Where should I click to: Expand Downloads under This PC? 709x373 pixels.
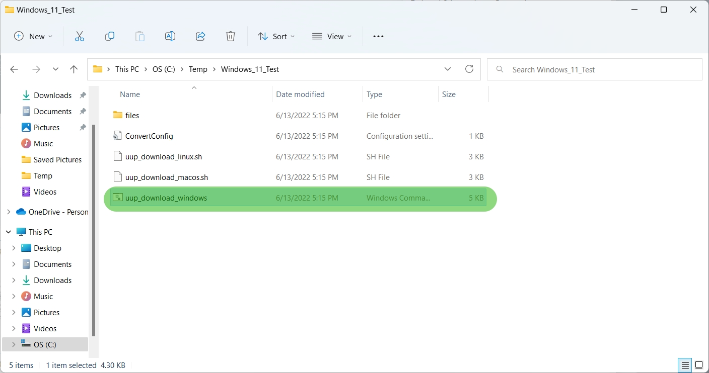14,280
